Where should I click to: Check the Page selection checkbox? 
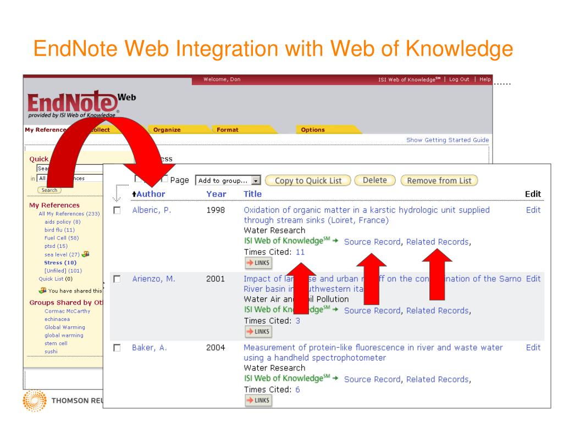point(165,179)
